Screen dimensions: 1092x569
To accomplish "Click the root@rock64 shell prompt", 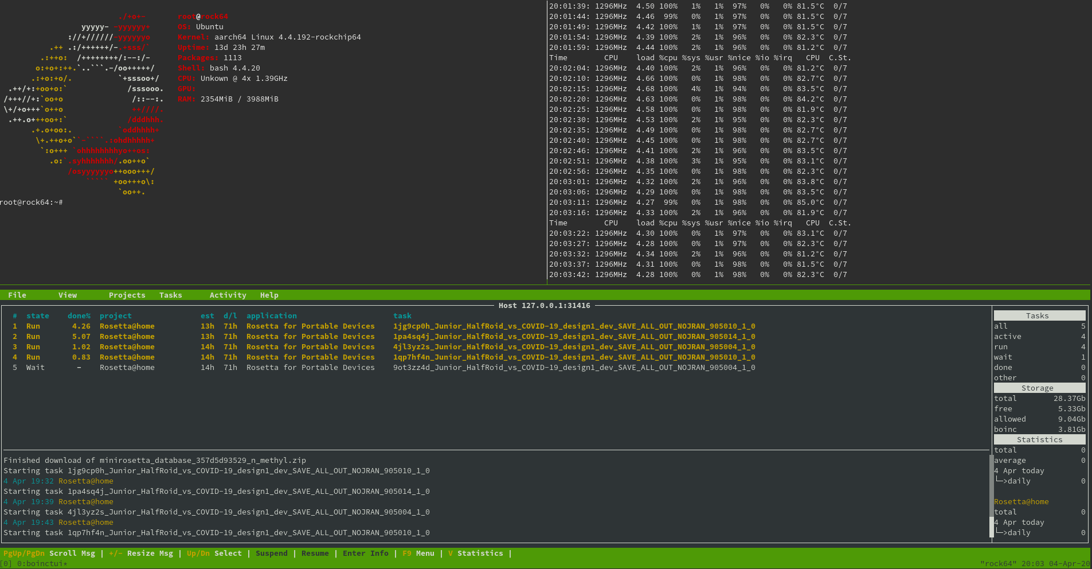I will coord(32,202).
